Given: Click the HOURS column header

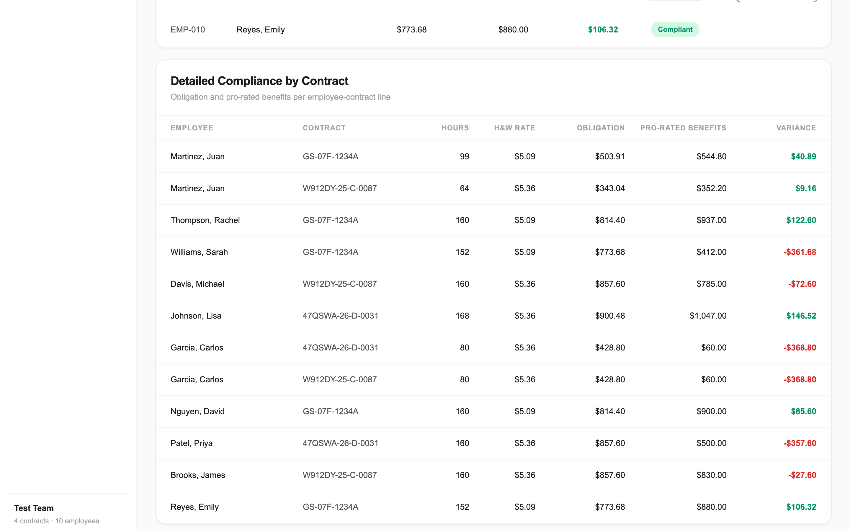Looking at the screenshot, I should (x=455, y=128).
